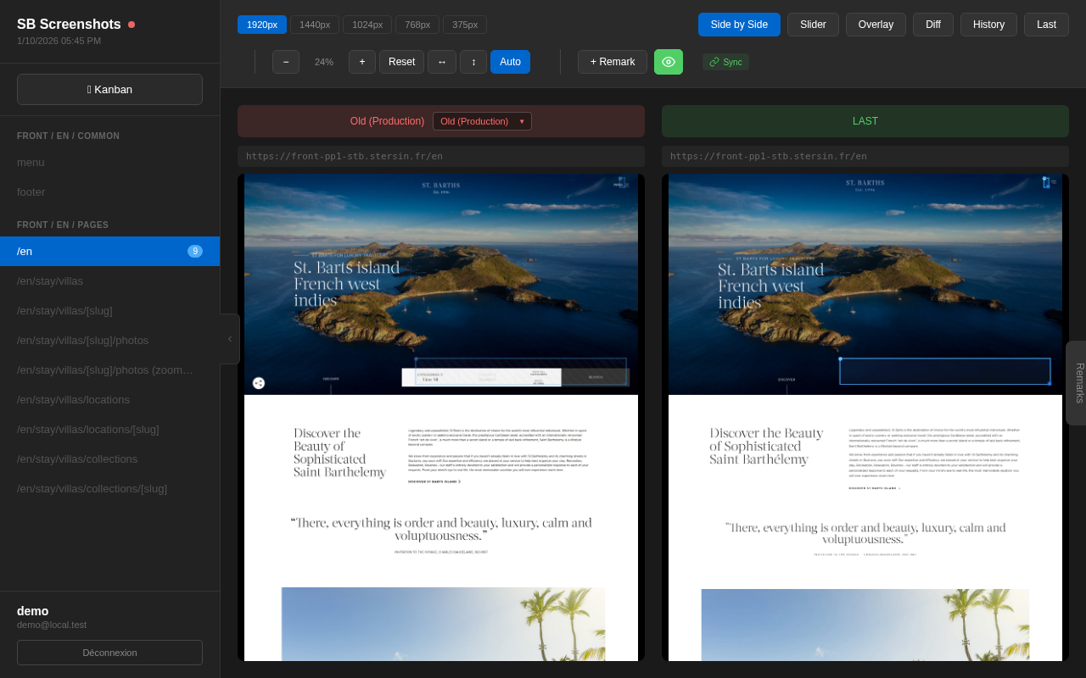Click the demo@local.test user email
Image resolution: width=1086 pixels, height=678 pixels.
click(52, 625)
